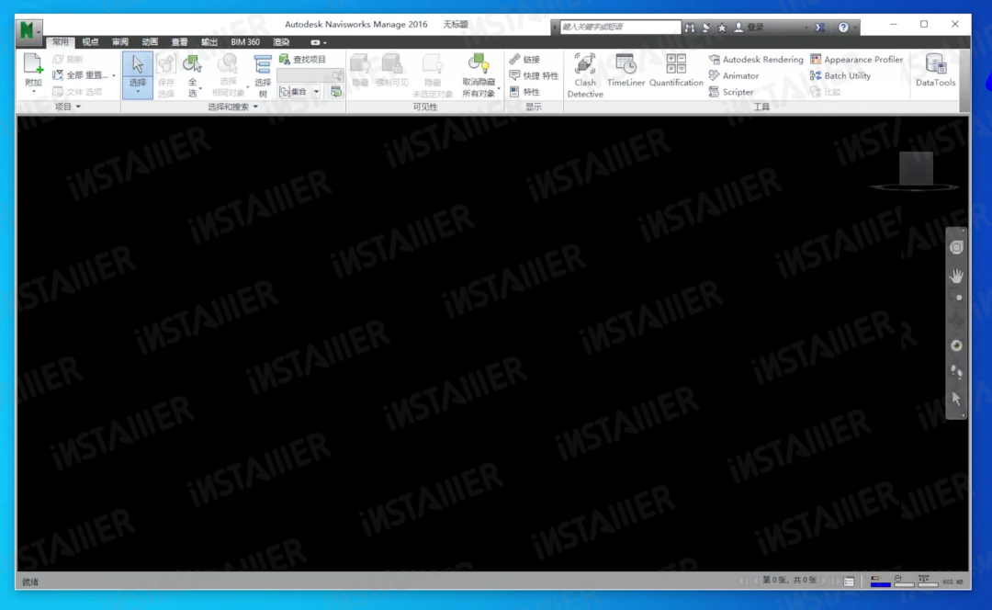The height and width of the screenshot is (610, 992).
Task: Open the TimeLiner tool
Action: [626, 70]
